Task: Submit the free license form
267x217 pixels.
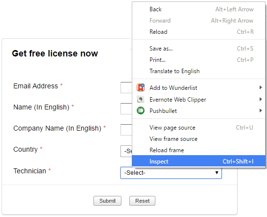Action: [x=108, y=201]
